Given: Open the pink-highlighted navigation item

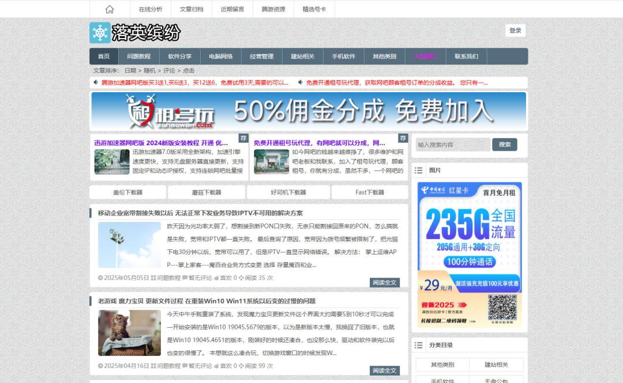Looking at the screenshot, I should point(426,56).
